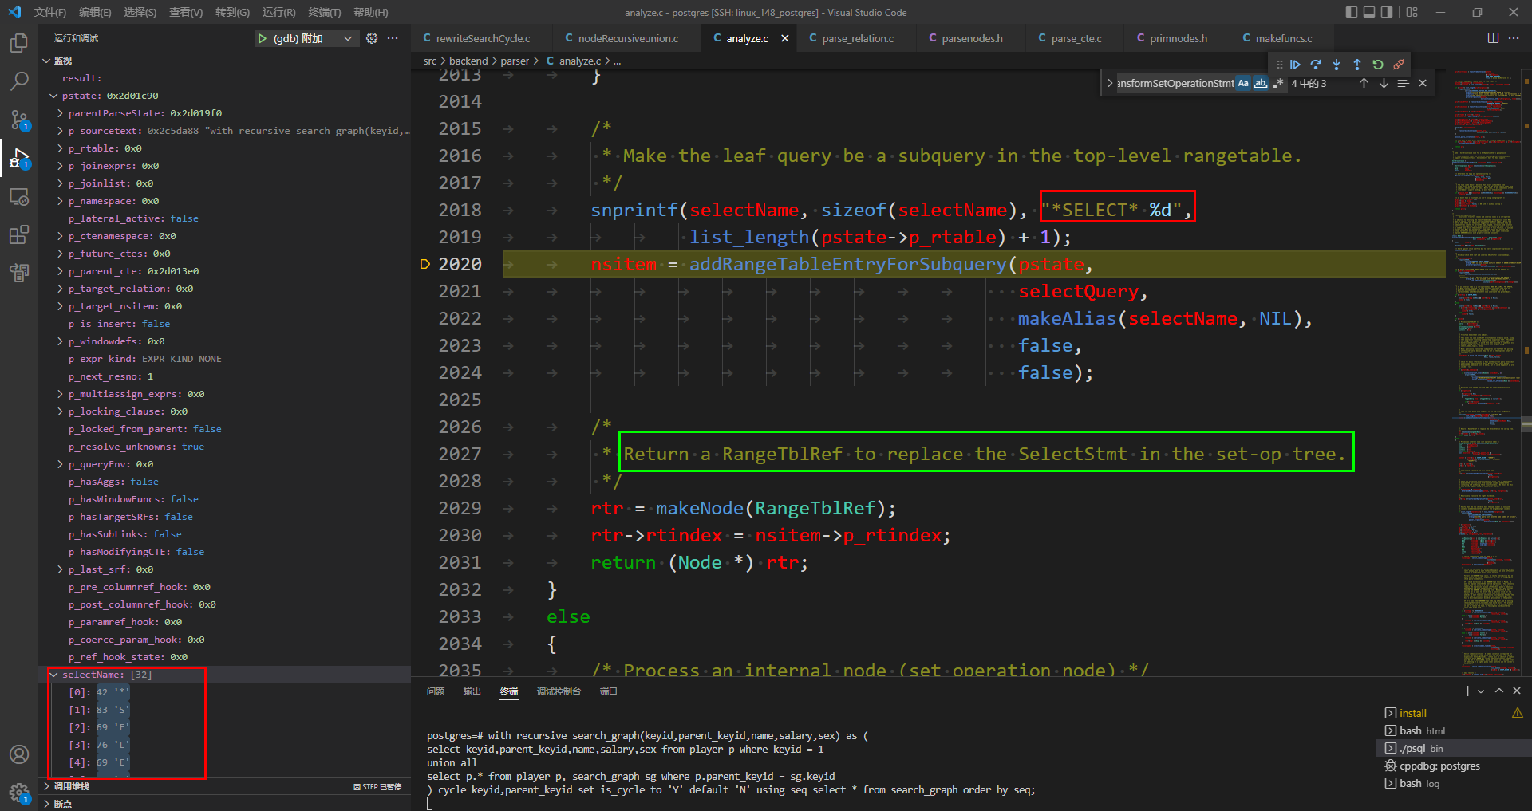Toggle find in selection
Image resolution: width=1532 pixels, height=811 pixels.
(1403, 83)
